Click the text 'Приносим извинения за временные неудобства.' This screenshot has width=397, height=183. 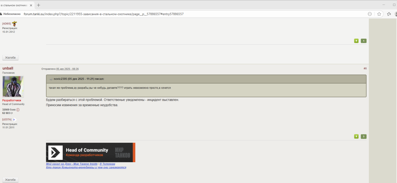82,105
